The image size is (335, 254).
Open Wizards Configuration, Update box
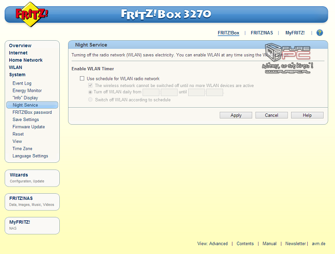coord(32,178)
